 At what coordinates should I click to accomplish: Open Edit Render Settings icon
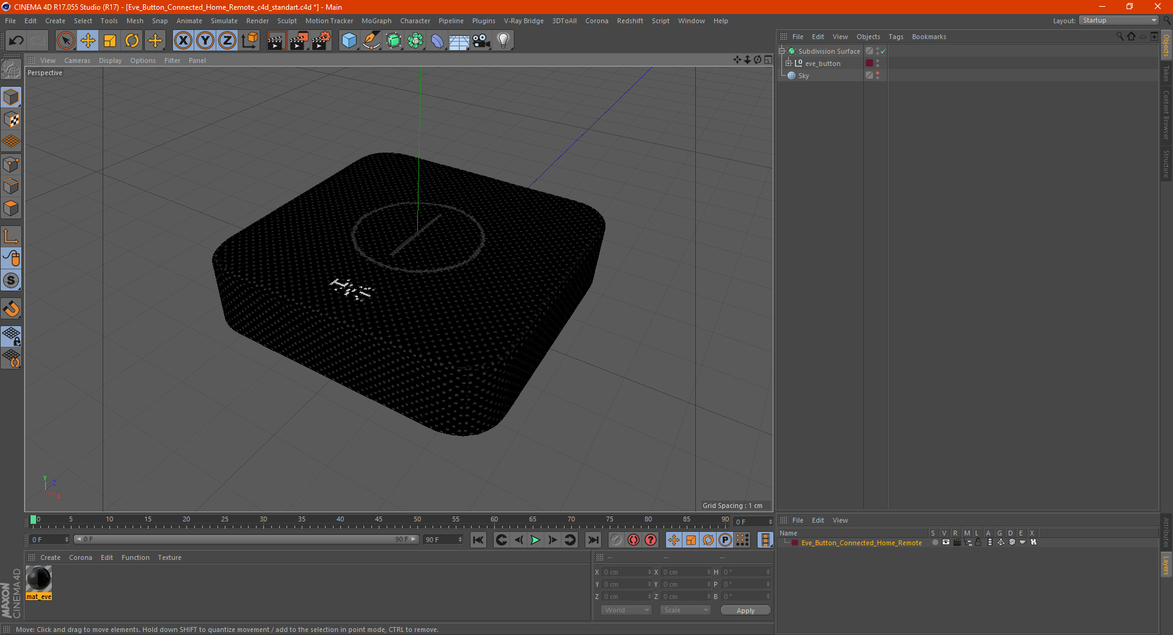[x=321, y=41]
